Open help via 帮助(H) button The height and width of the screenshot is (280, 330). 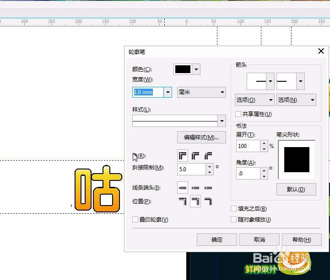(x=302, y=239)
